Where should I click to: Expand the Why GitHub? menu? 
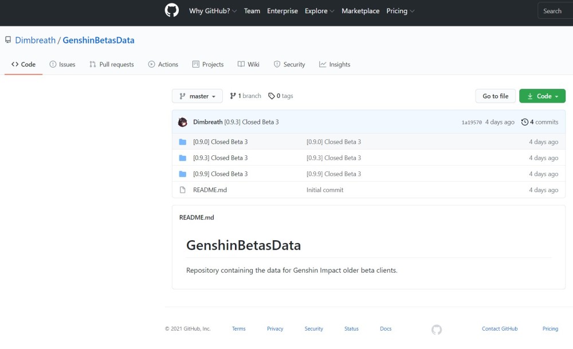(213, 11)
